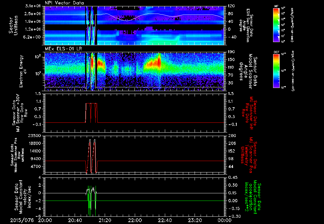324x224 pixels.
Task: Select the "ESH Sun Elevation Angle" axis label
Action: tap(246, 25)
